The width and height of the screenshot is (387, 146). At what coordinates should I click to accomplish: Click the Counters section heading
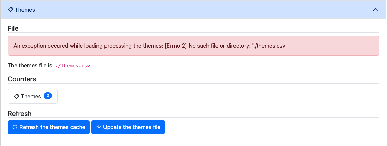(x=22, y=79)
